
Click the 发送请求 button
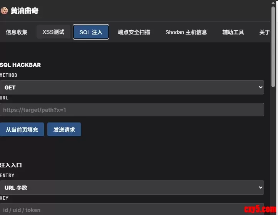(x=64, y=129)
